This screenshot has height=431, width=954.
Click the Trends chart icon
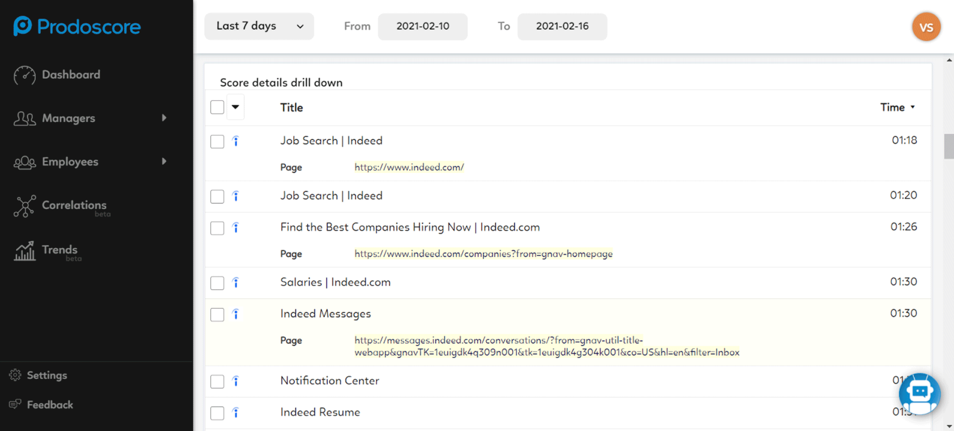[x=24, y=251]
